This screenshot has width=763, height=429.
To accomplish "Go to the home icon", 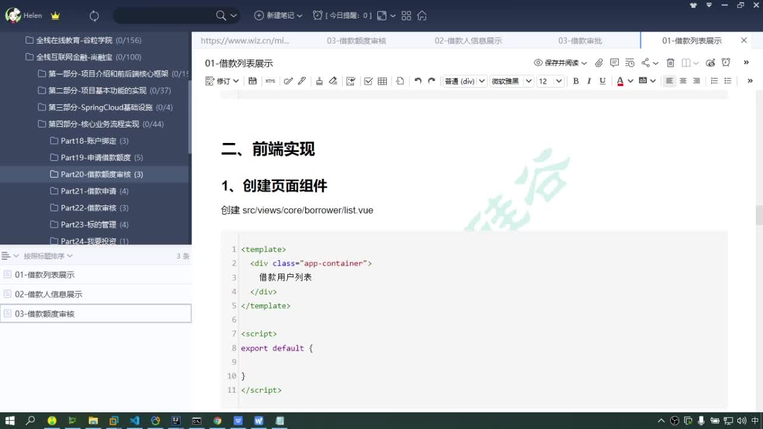I will [422, 15].
